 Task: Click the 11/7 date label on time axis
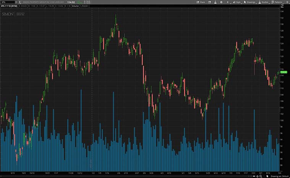click(x=56, y=173)
